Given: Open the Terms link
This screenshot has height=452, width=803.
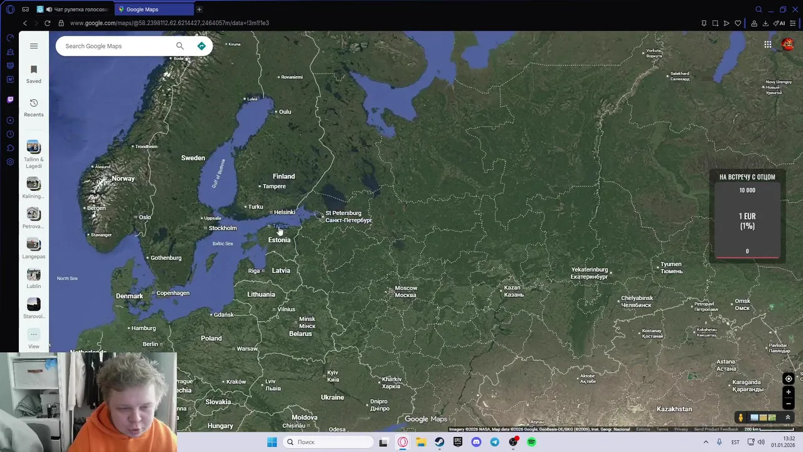Looking at the screenshot, I should click(662, 429).
